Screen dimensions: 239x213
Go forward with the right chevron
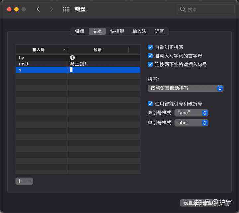[x=52, y=9]
